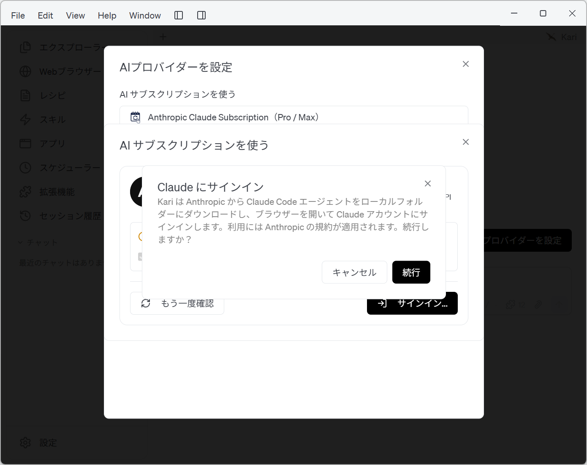Click the Kari logo icon
This screenshot has height=465, width=587.
pyautogui.click(x=552, y=37)
